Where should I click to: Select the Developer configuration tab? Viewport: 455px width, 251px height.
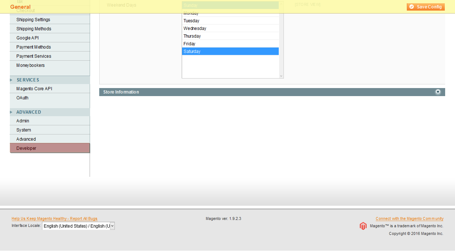click(x=50, y=148)
